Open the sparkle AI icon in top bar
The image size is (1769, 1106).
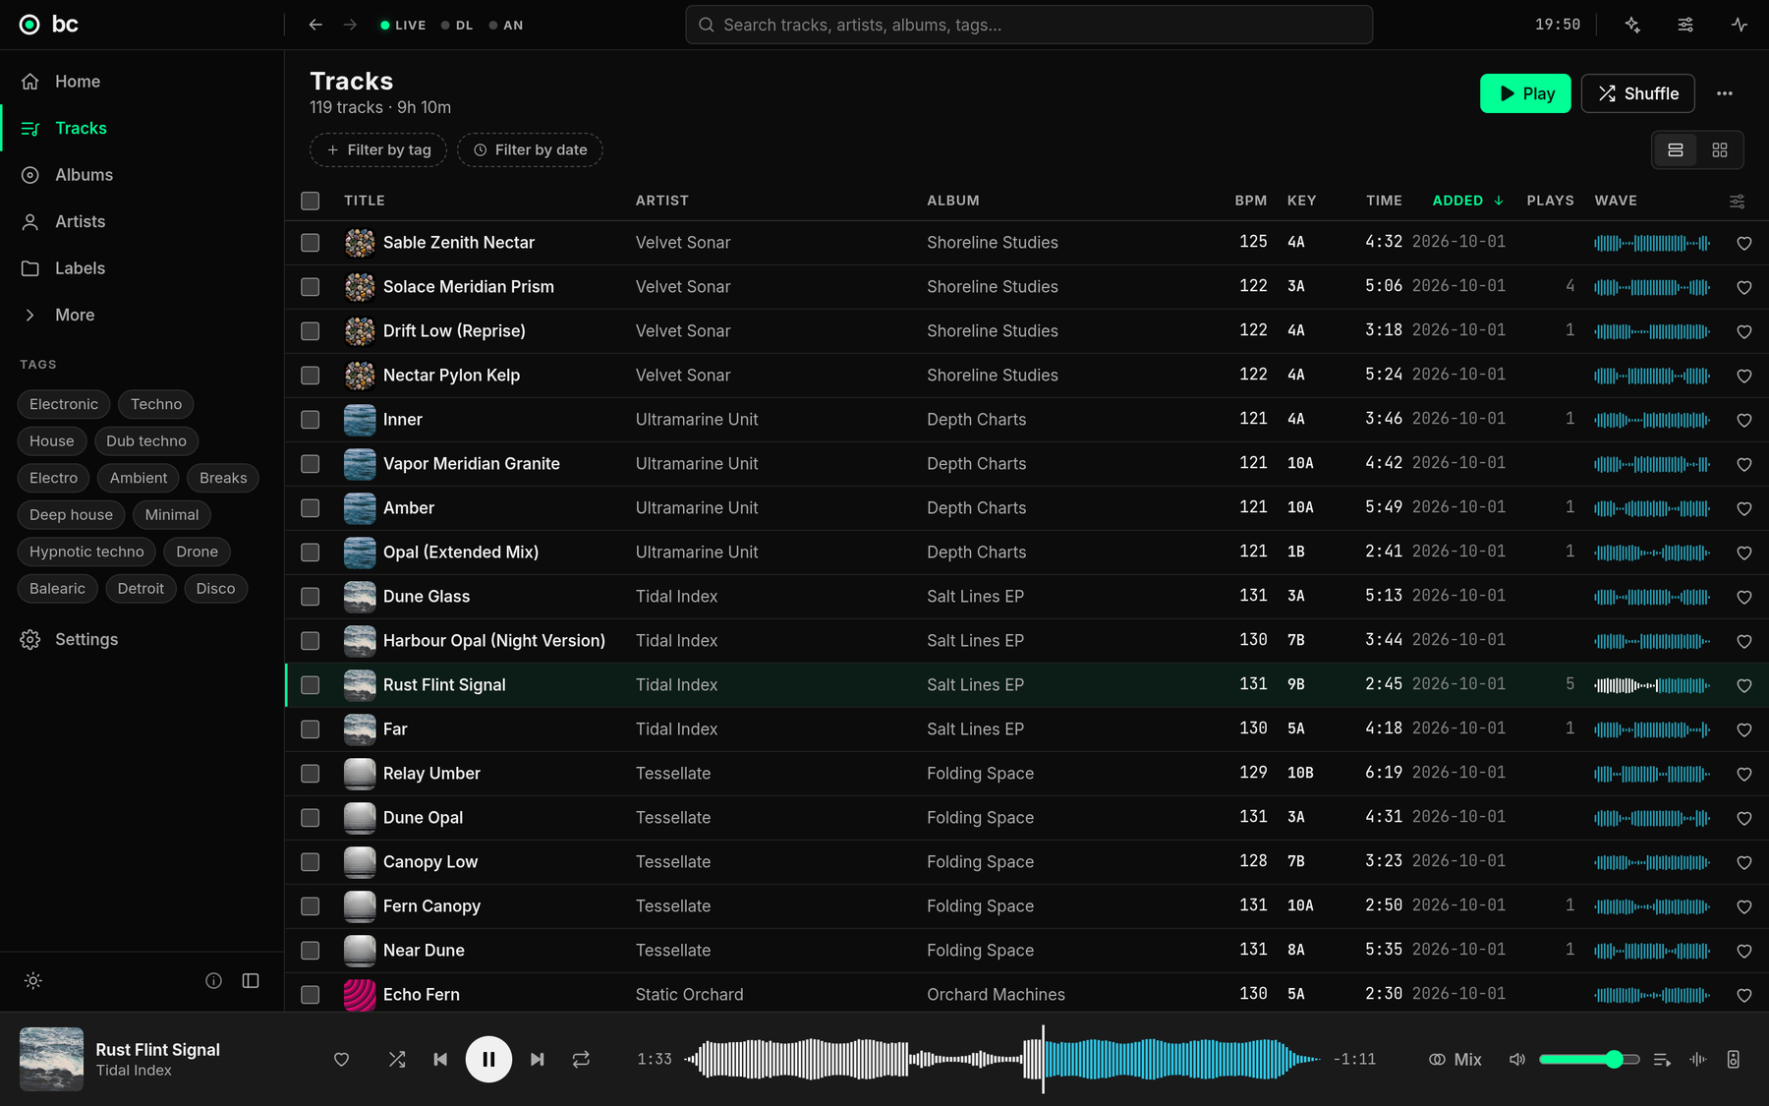(x=1632, y=25)
